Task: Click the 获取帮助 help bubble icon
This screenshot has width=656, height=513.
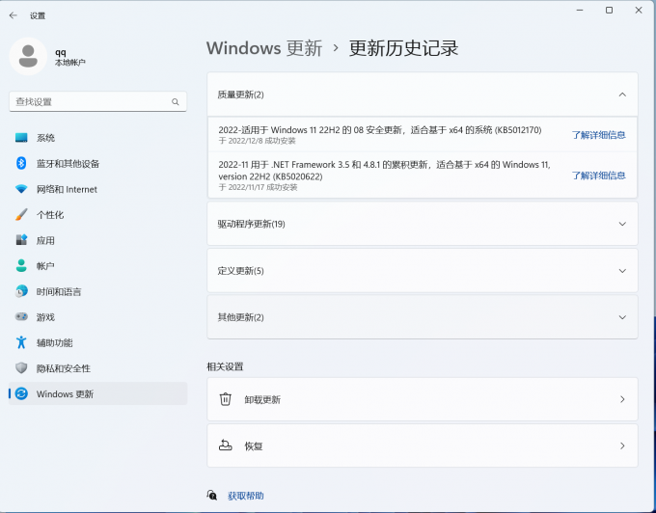Action: 212,496
